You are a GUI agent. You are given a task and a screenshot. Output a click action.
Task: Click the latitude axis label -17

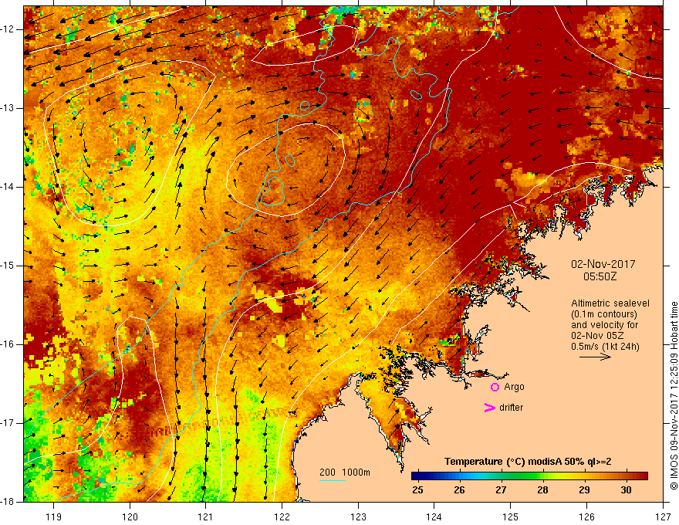tap(8, 423)
